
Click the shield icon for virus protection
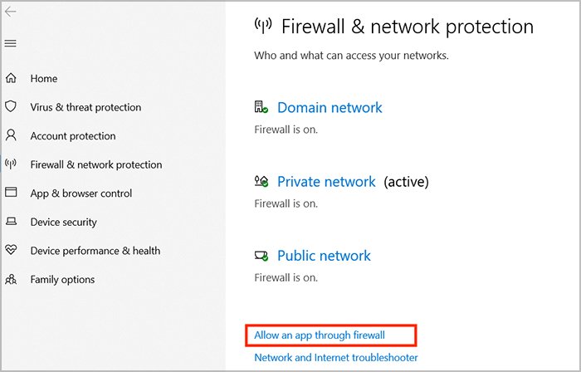[x=11, y=106]
